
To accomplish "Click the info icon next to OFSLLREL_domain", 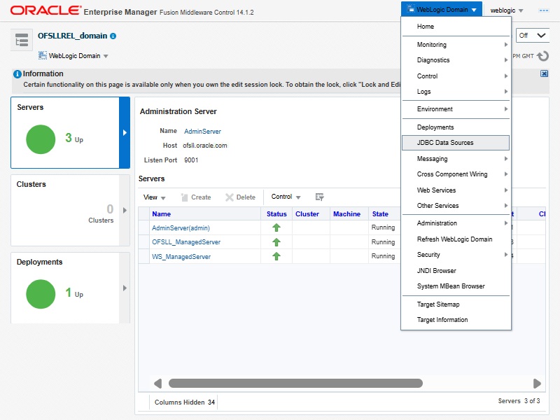I will (x=113, y=36).
